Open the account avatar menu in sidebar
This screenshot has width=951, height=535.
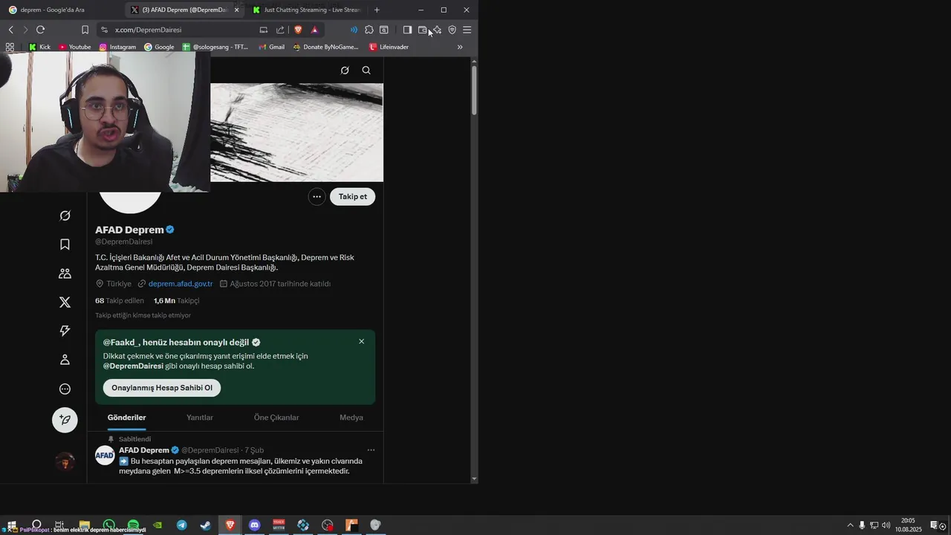(x=65, y=462)
